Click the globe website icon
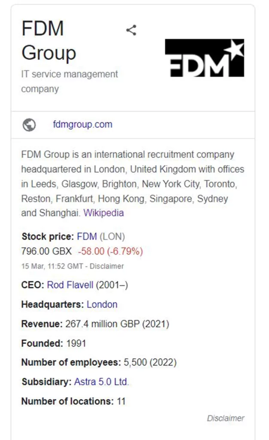The height and width of the screenshot is (440, 269). tap(29, 125)
